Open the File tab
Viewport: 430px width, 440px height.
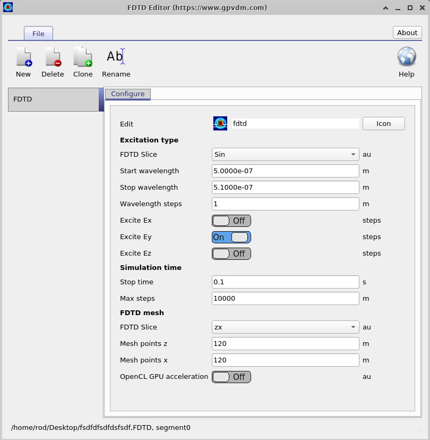point(38,33)
